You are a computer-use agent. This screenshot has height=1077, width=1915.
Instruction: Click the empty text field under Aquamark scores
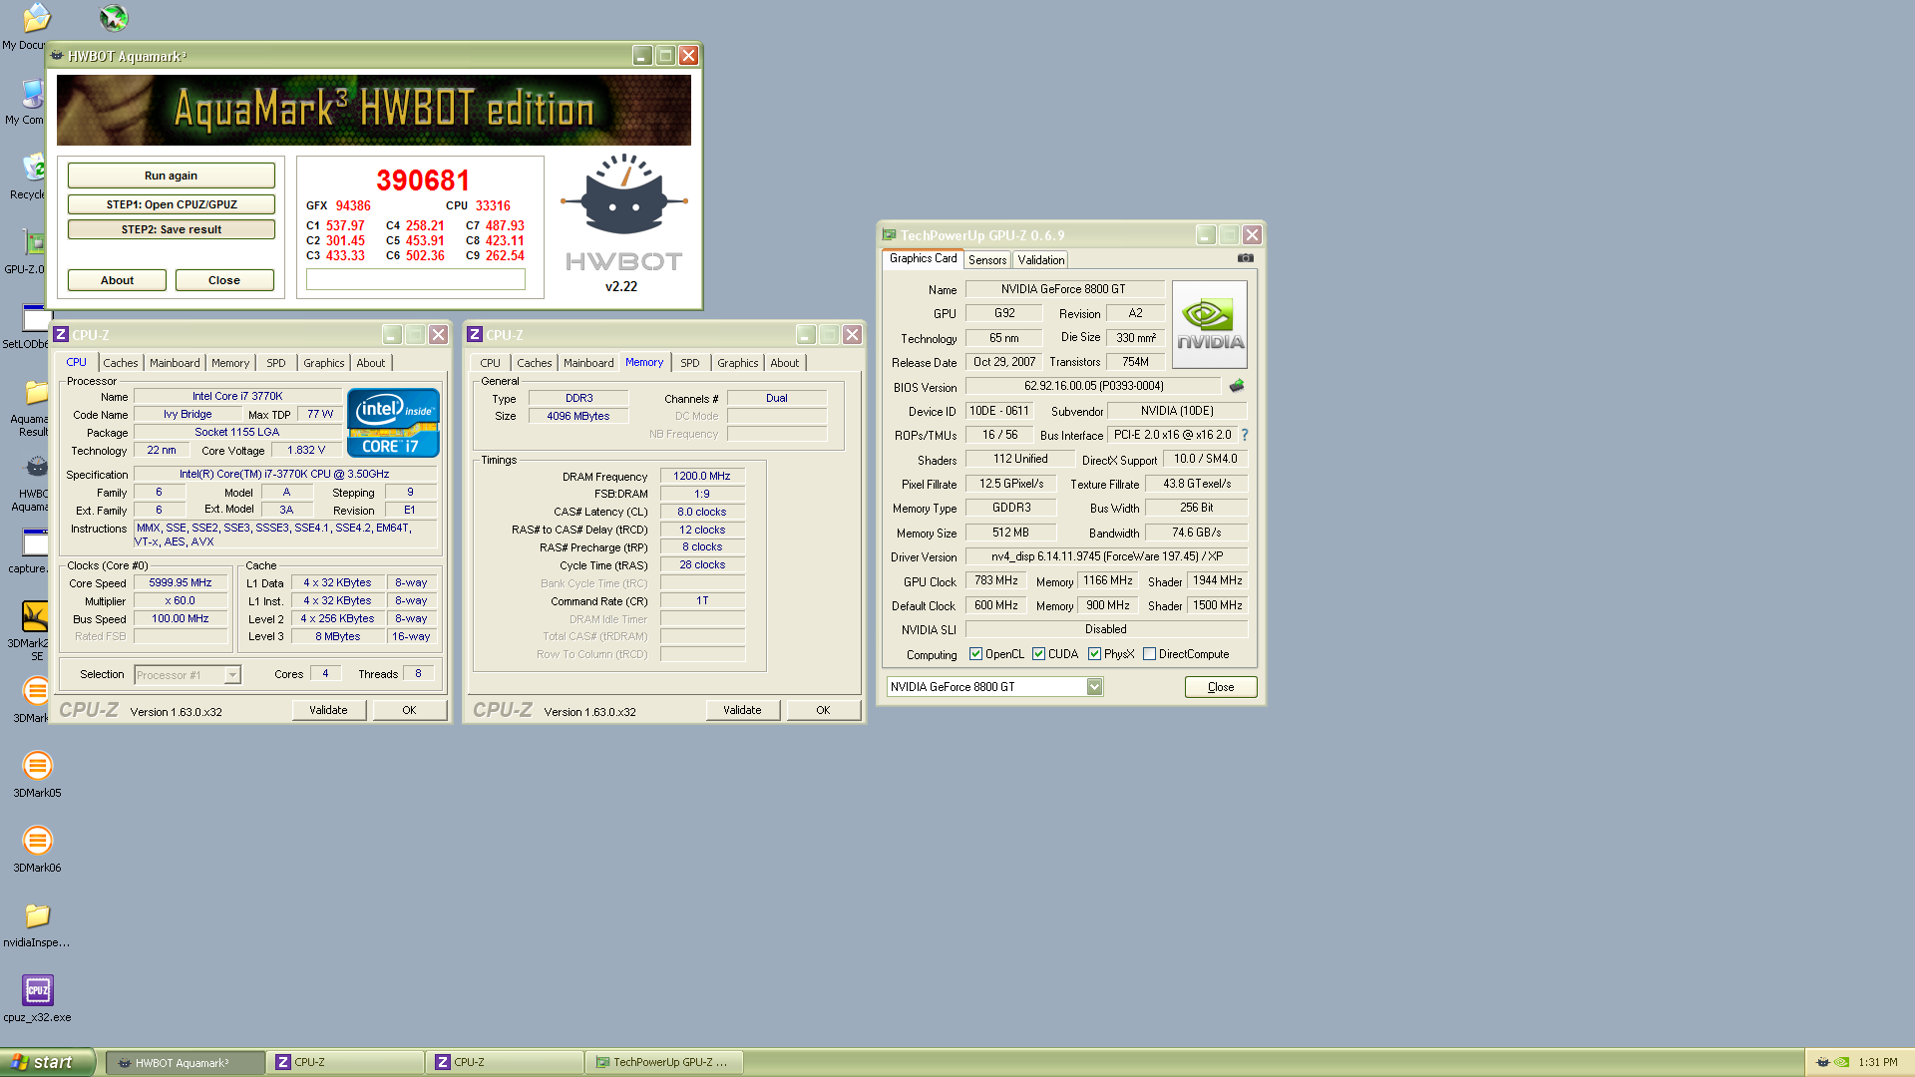(416, 280)
